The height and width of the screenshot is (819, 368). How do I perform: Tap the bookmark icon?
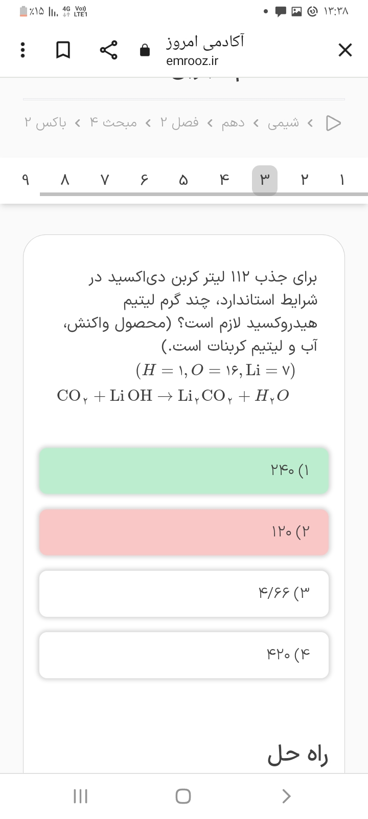click(x=63, y=50)
